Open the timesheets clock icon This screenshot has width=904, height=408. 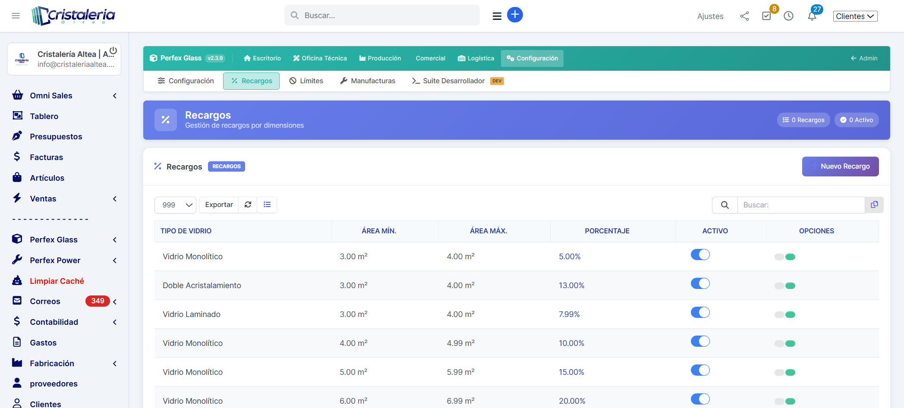[788, 16]
